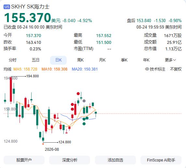
Task: Click the 昨收 value 163.410
Action: coord(33,42)
